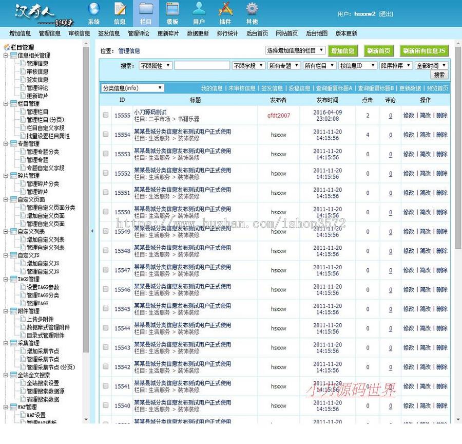Open the 系统 globe icon
Image resolution: width=462 pixels, height=444 pixels.
[x=94, y=9]
